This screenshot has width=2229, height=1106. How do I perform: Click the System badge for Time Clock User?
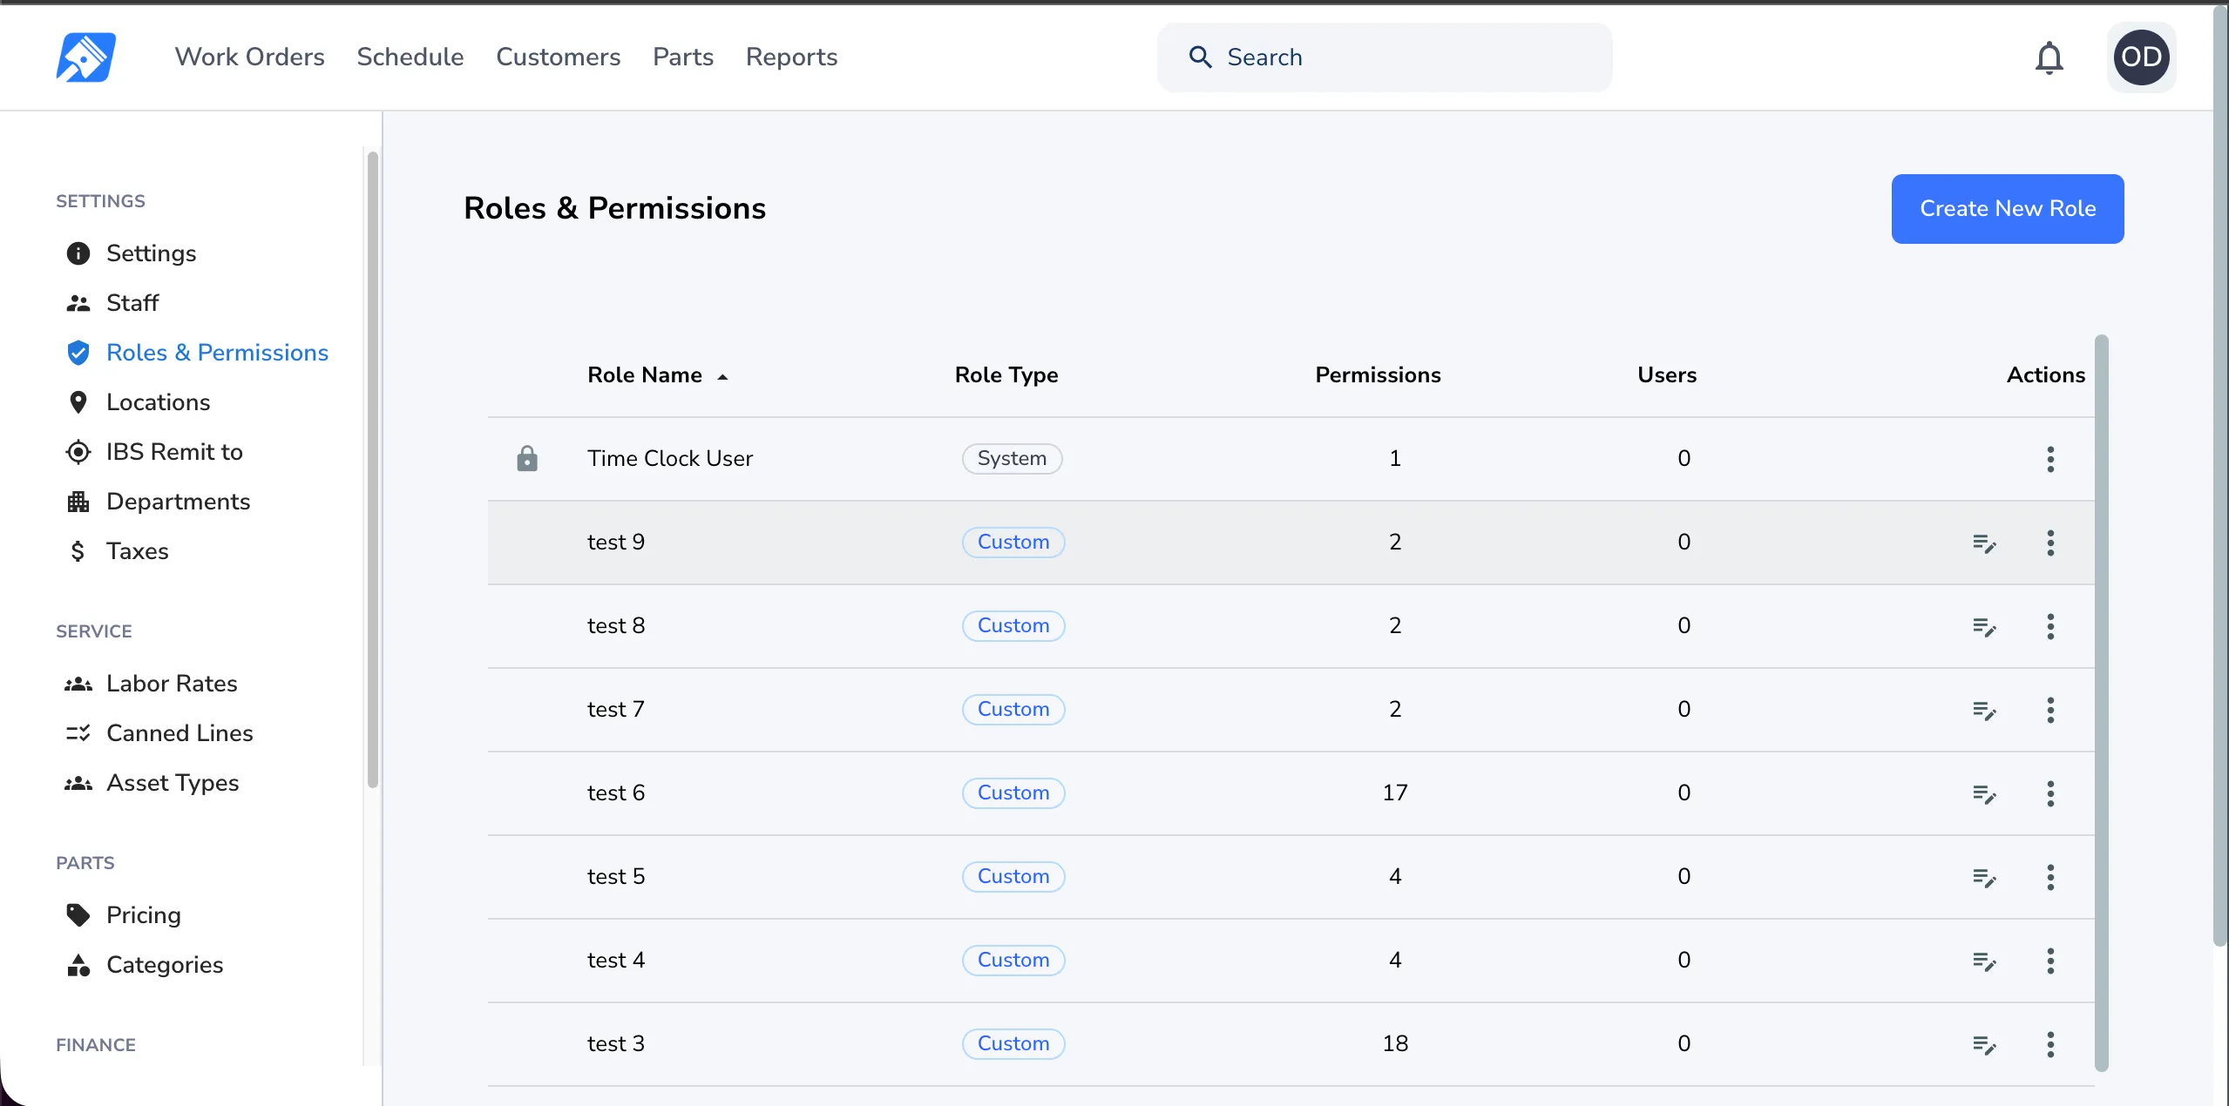click(x=1012, y=459)
